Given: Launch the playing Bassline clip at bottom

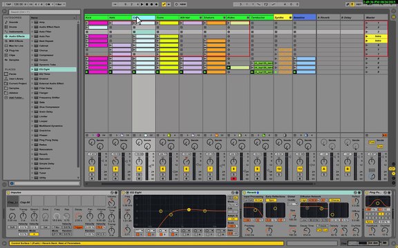Looking at the screenshot, I should click(x=294, y=72).
